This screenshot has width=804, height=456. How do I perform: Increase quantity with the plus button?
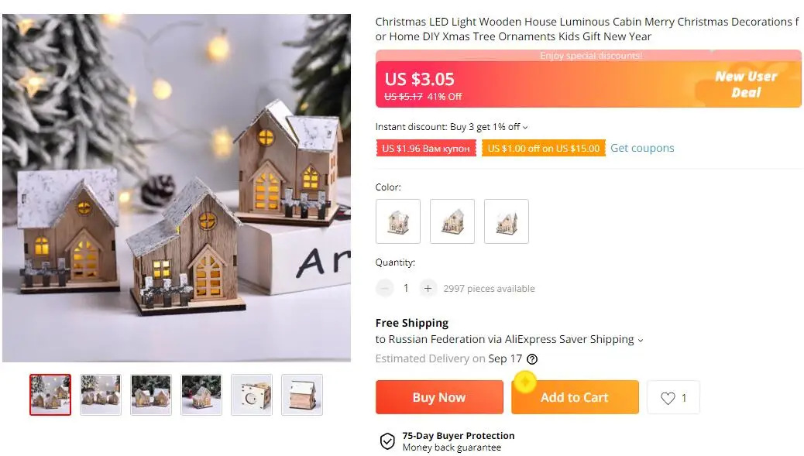[428, 289]
